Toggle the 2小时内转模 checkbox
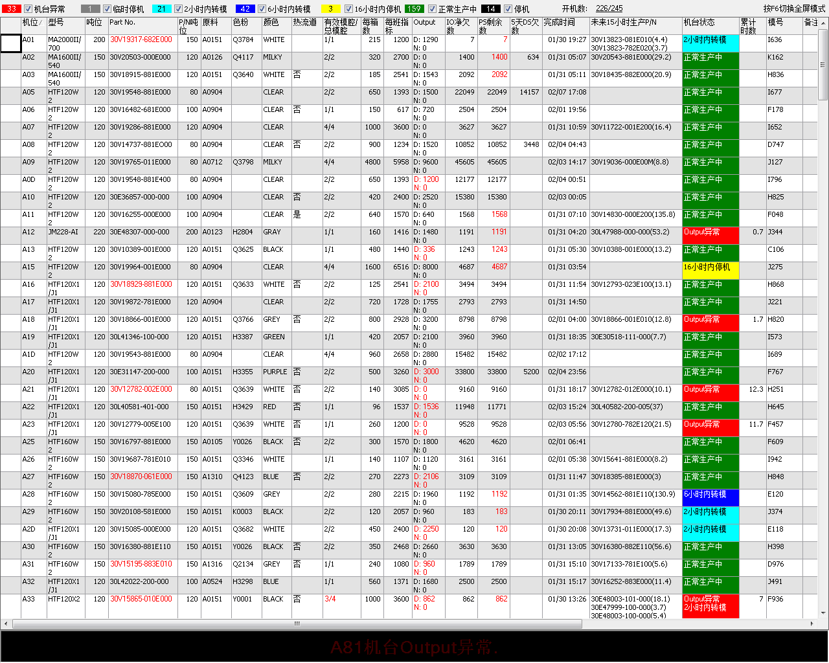The image size is (829, 663). pyautogui.click(x=179, y=9)
